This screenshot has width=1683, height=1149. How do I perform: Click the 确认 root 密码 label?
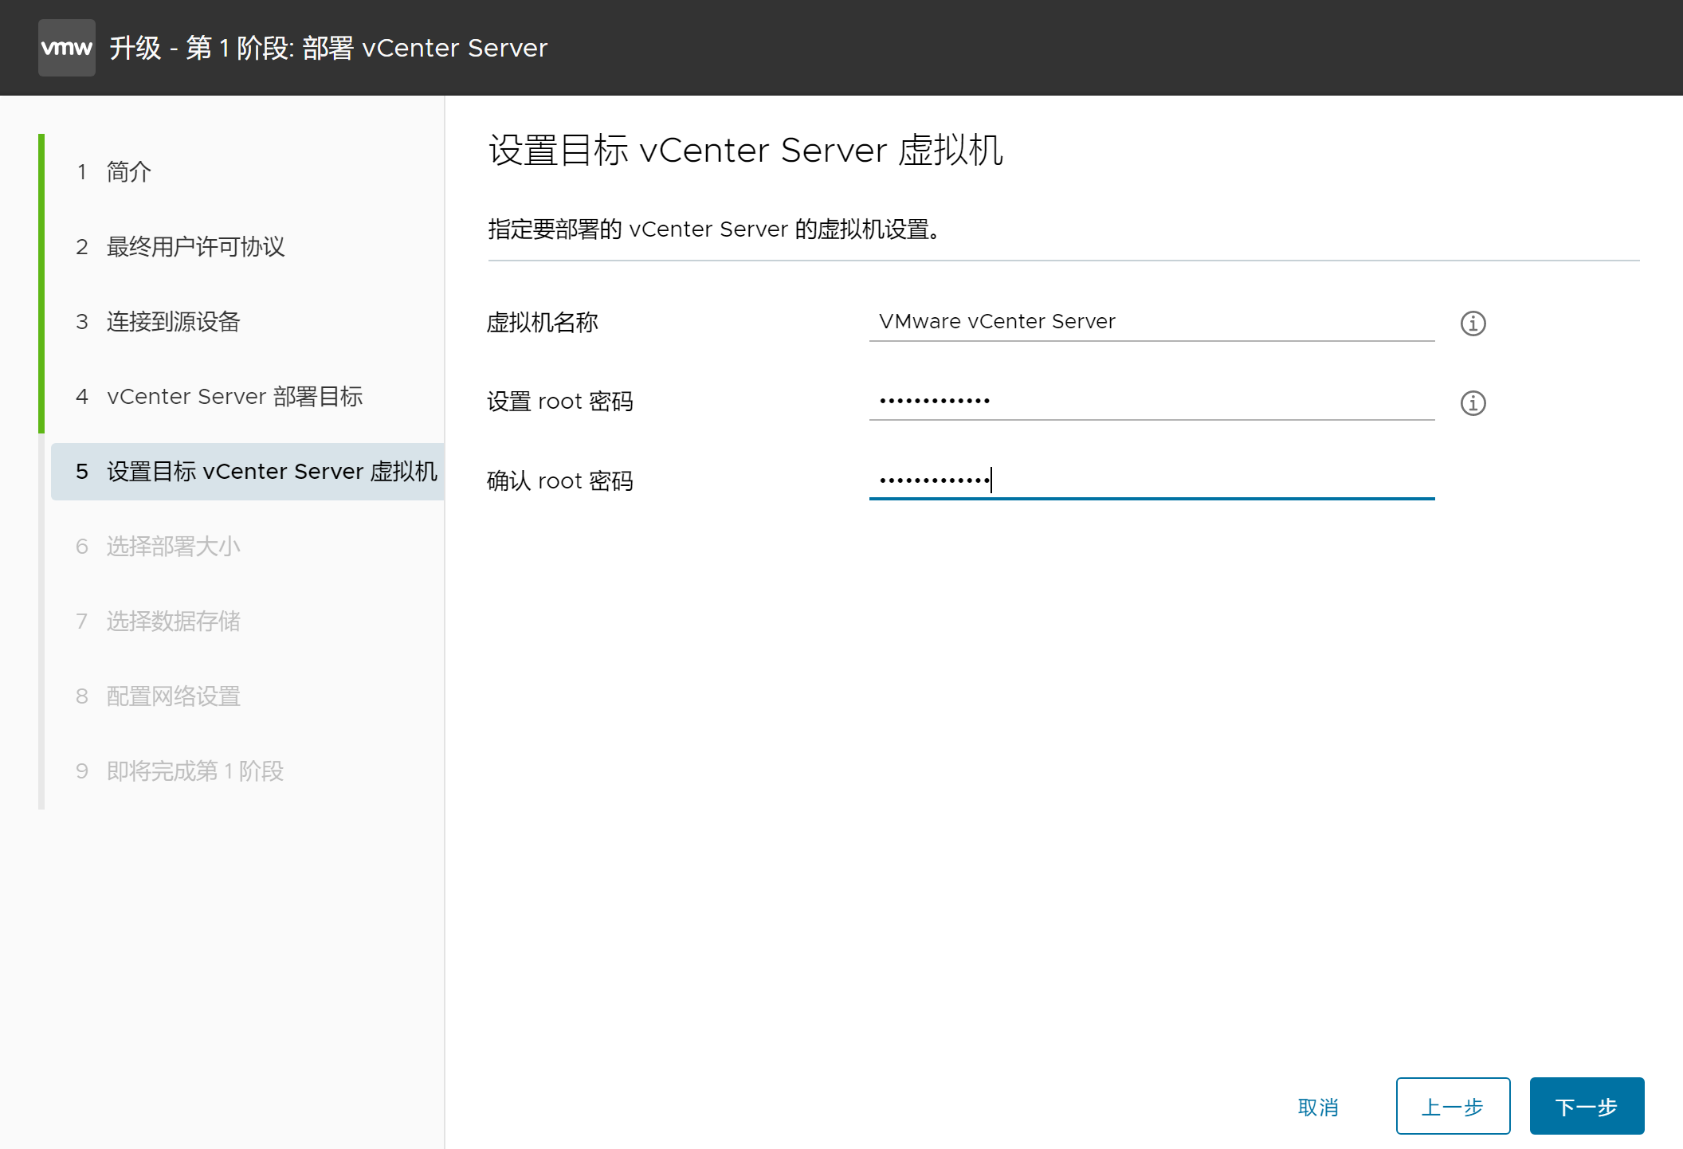click(560, 481)
